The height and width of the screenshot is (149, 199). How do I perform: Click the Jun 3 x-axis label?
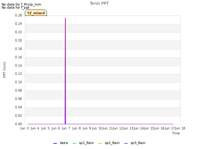pos(25,129)
